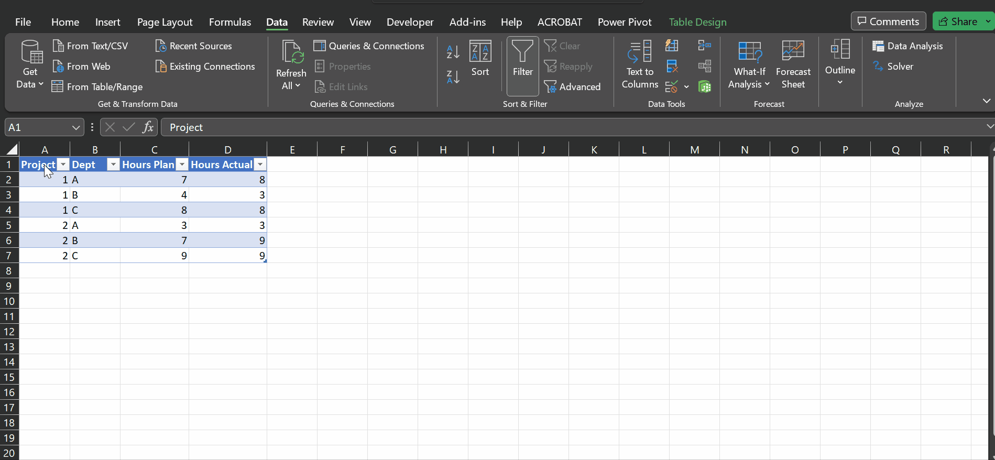Open the Hours Plan filter dropdown
The image size is (995, 460).
tap(182, 165)
